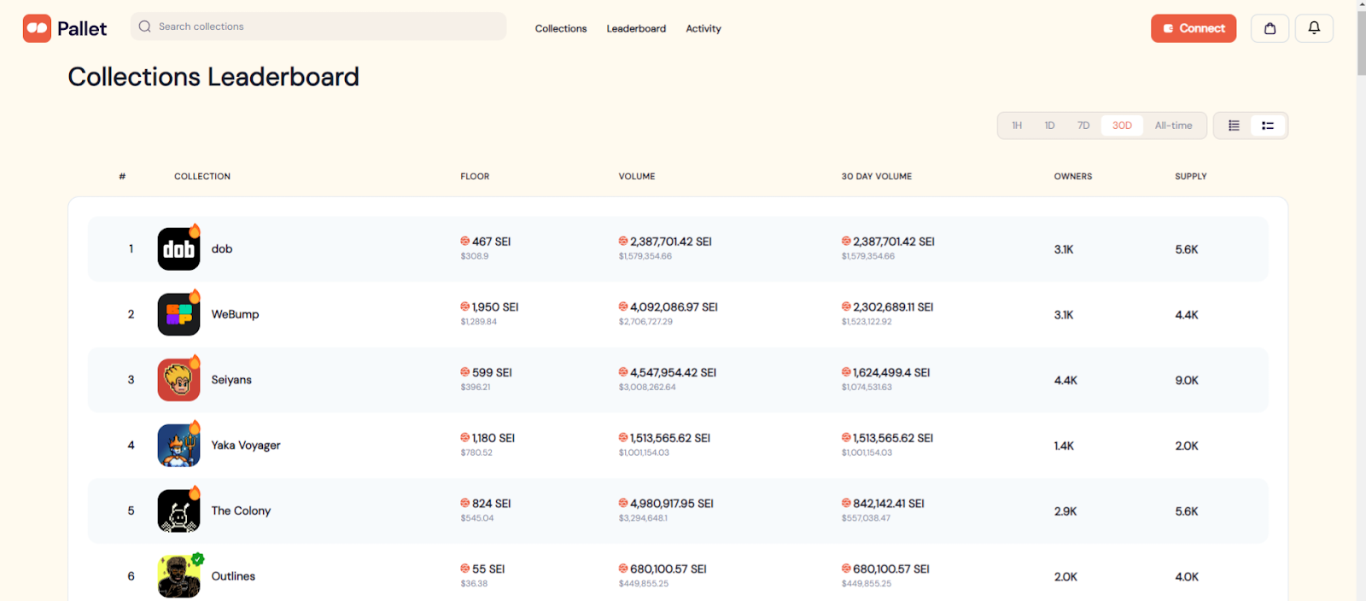Open the Outlines collection name
Image resolution: width=1366 pixels, height=601 pixels.
(233, 576)
